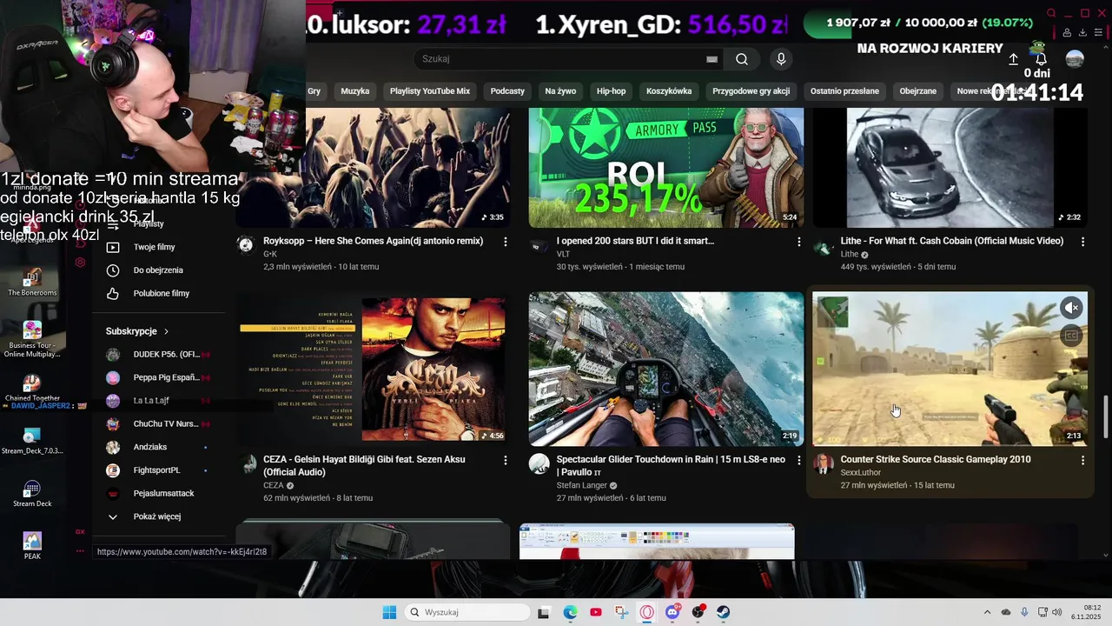This screenshot has height=626, width=1112.
Task: Open the Stream Deck desktop shortcut
Action: tap(32, 494)
